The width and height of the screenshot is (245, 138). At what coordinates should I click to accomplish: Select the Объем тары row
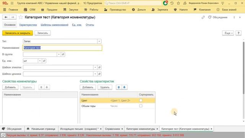pyautogui.click(x=118, y=106)
